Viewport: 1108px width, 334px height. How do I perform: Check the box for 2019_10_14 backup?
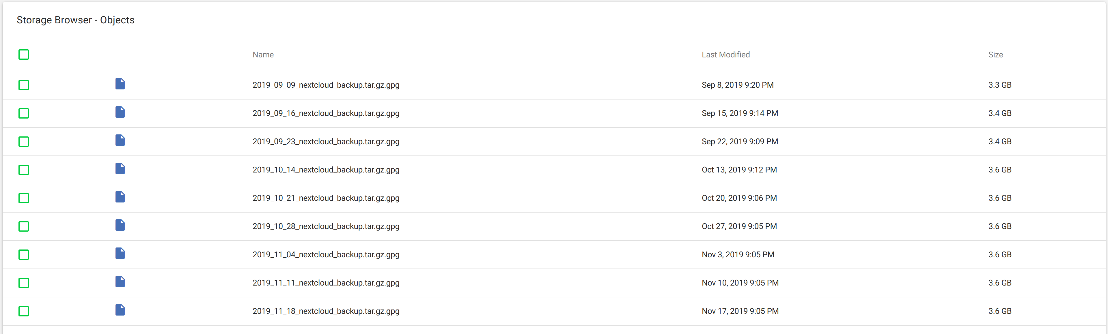tap(24, 170)
